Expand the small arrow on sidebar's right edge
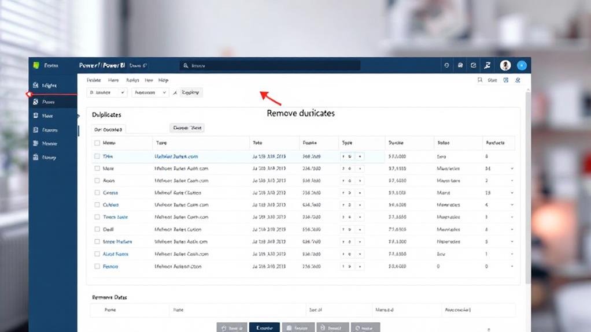The image size is (591, 332). tap(79, 116)
